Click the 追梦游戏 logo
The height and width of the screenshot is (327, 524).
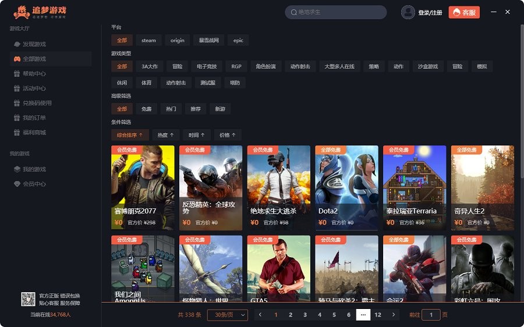click(40, 12)
